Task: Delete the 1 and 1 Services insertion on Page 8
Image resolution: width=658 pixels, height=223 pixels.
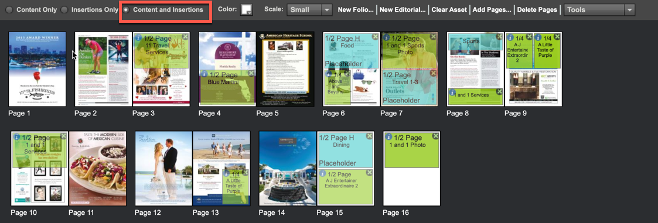Action: [x=499, y=91]
